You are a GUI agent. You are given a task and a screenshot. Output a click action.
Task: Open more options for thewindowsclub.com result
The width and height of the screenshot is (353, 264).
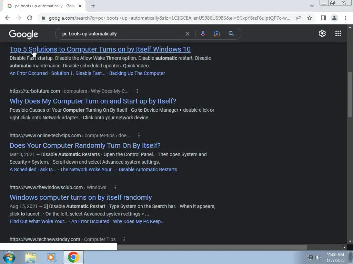click(x=115, y=187)
